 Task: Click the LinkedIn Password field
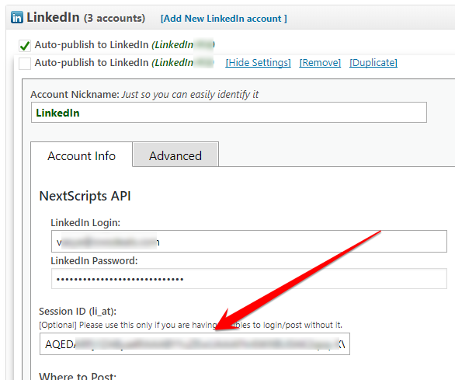pyautogui.click(x=249, y=279)
